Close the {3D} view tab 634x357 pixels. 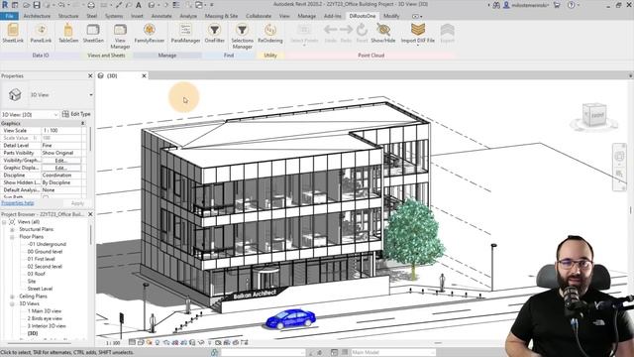[x=144, y=75]
